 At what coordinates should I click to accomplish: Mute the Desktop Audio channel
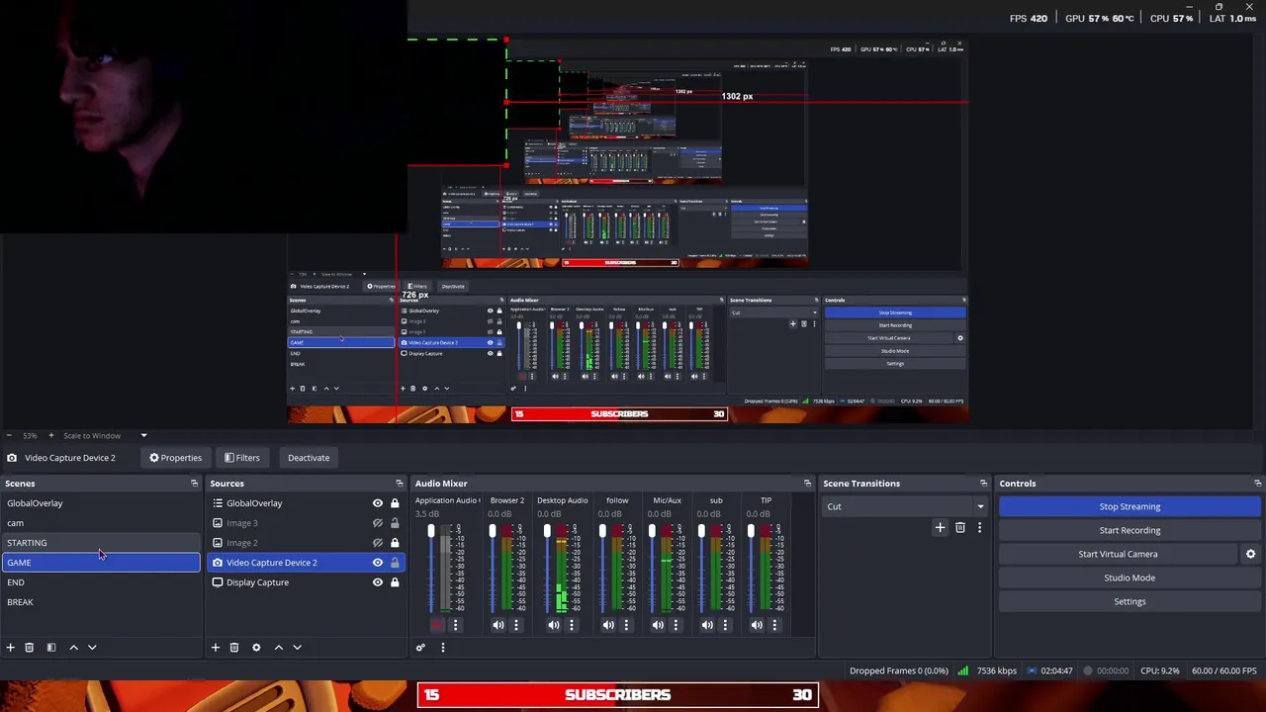point(553,625)
